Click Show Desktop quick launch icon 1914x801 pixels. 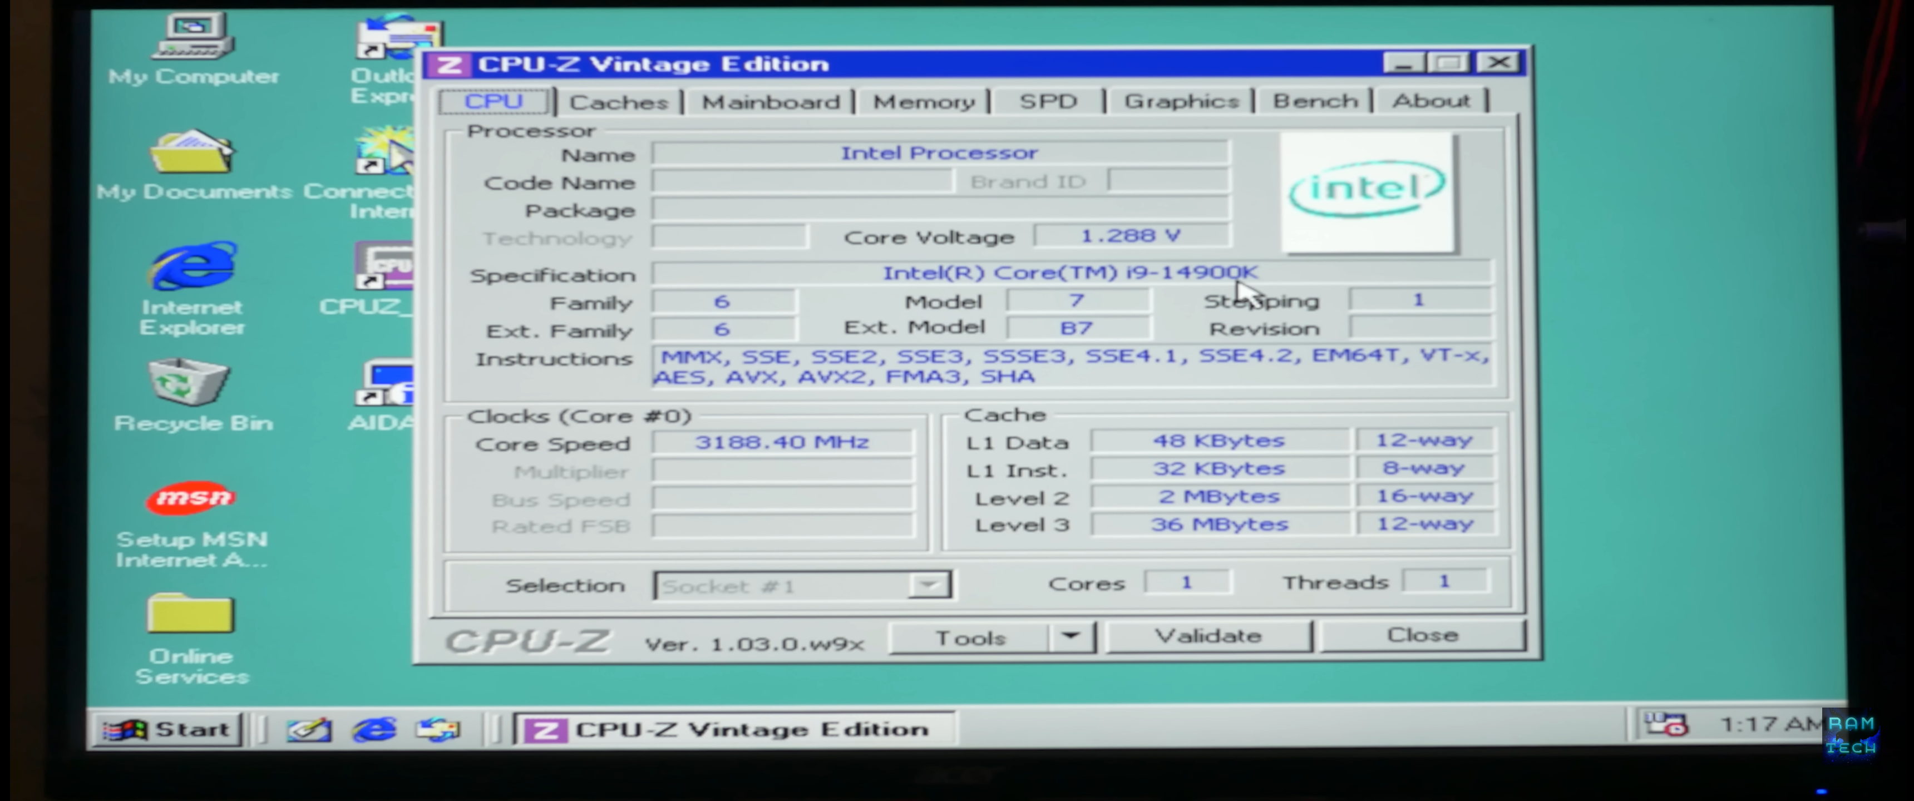click(x=309, y=730)
